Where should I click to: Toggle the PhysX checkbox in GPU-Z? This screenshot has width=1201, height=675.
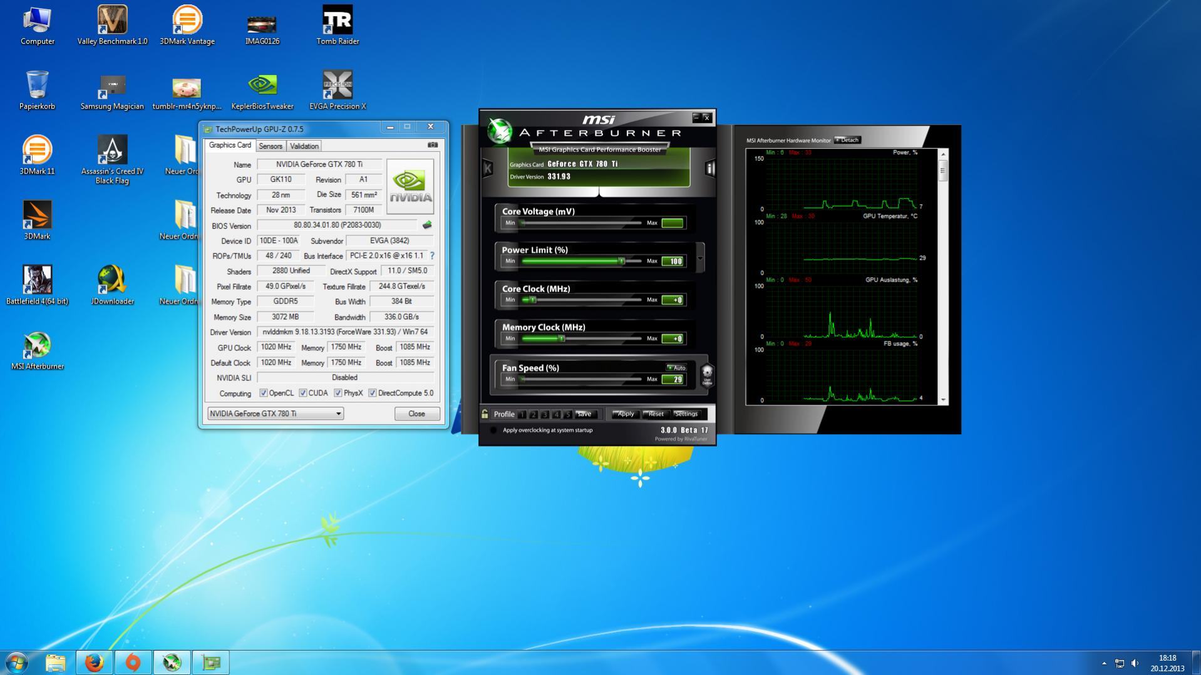338,393
